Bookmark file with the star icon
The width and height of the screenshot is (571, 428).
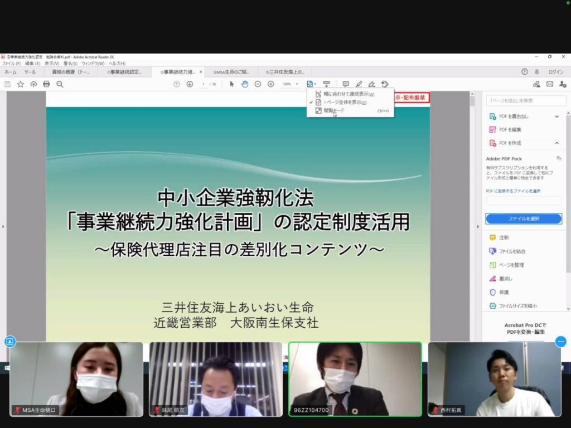click(21, 85)
